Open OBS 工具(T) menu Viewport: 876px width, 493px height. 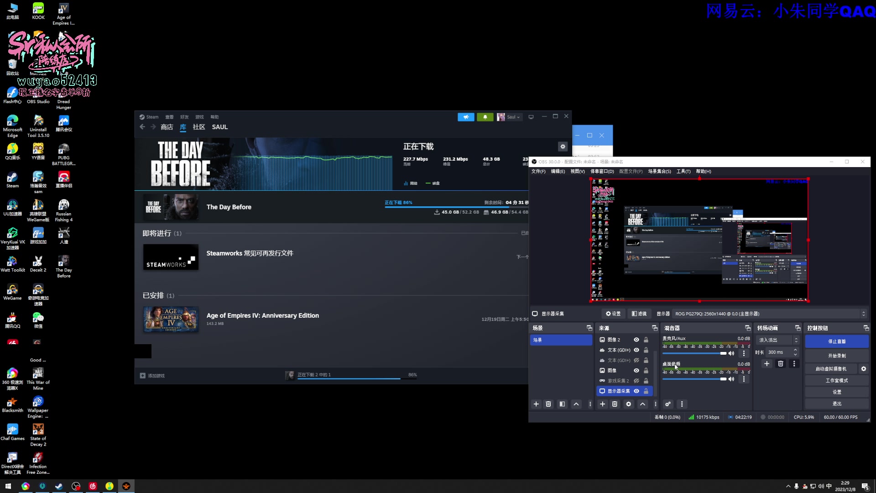683,172
